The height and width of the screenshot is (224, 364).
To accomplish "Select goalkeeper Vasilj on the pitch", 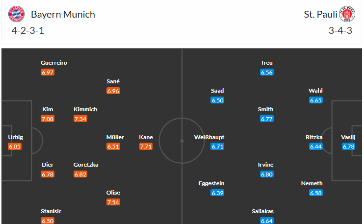I will (x=348, y=137).
